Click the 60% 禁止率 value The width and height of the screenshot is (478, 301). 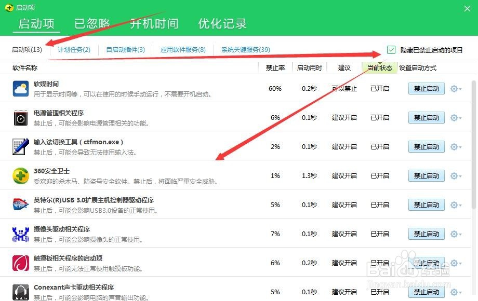[x=275, y=89]
